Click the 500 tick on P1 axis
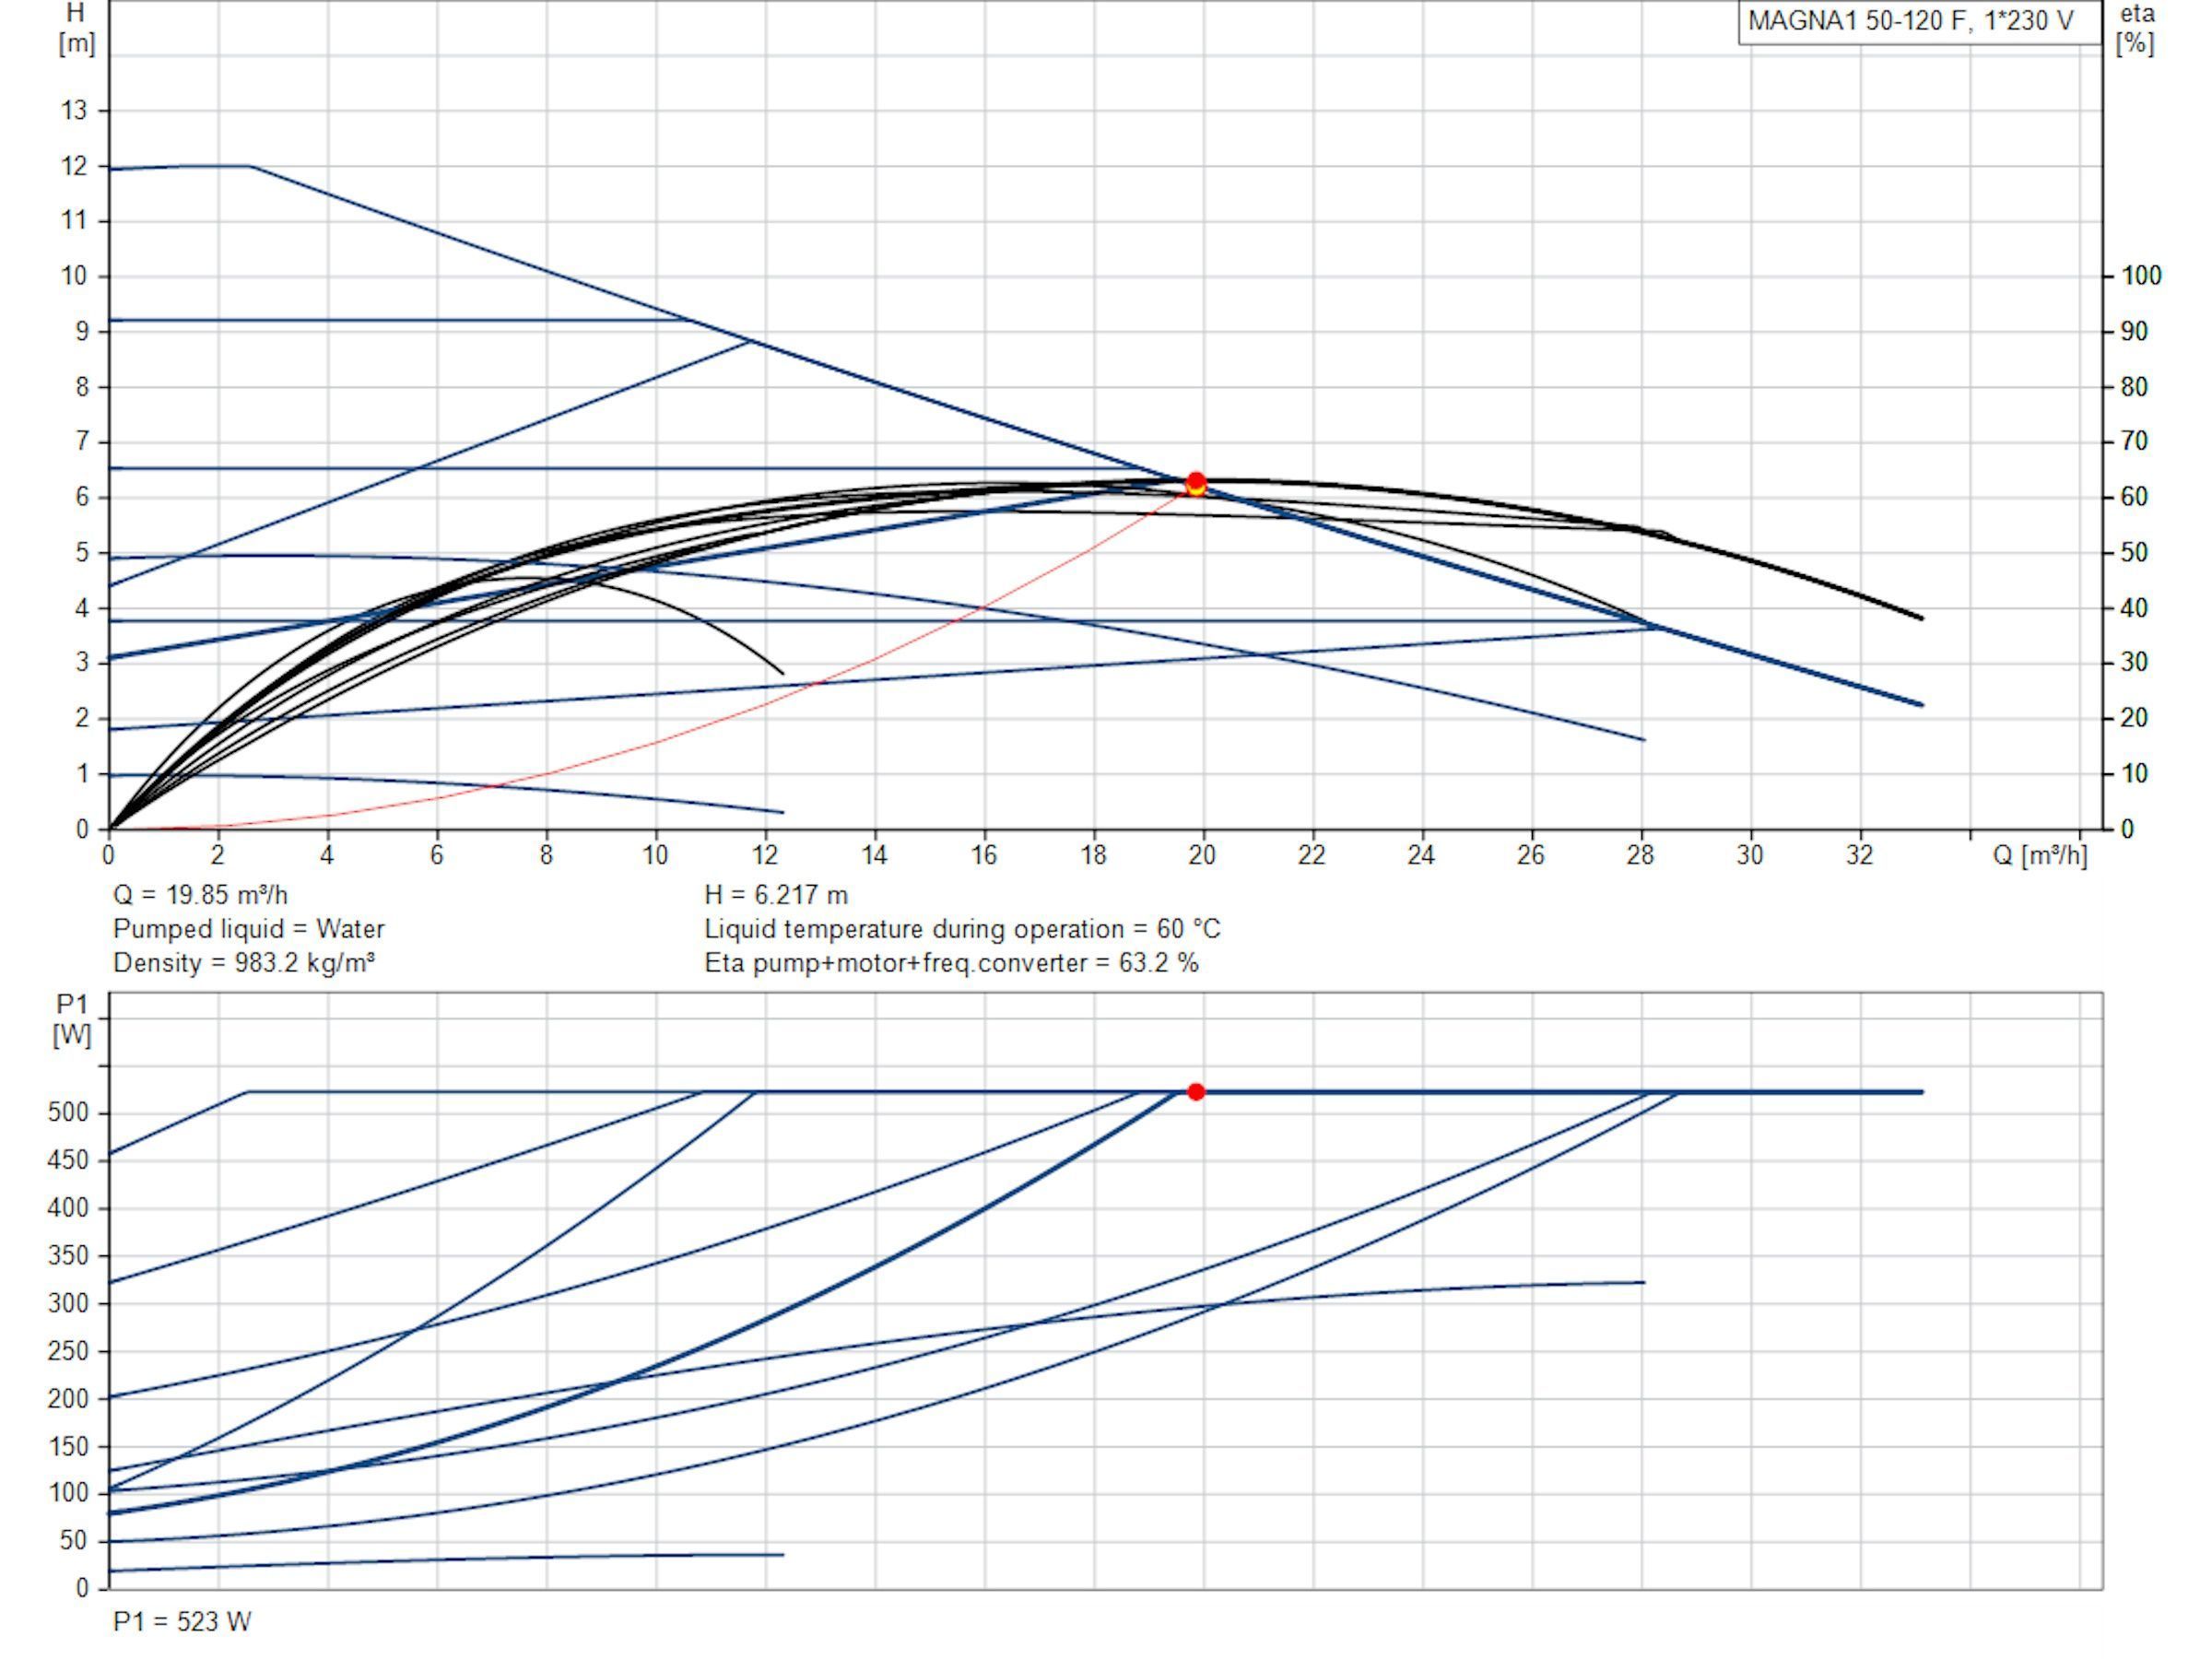 67,1112
